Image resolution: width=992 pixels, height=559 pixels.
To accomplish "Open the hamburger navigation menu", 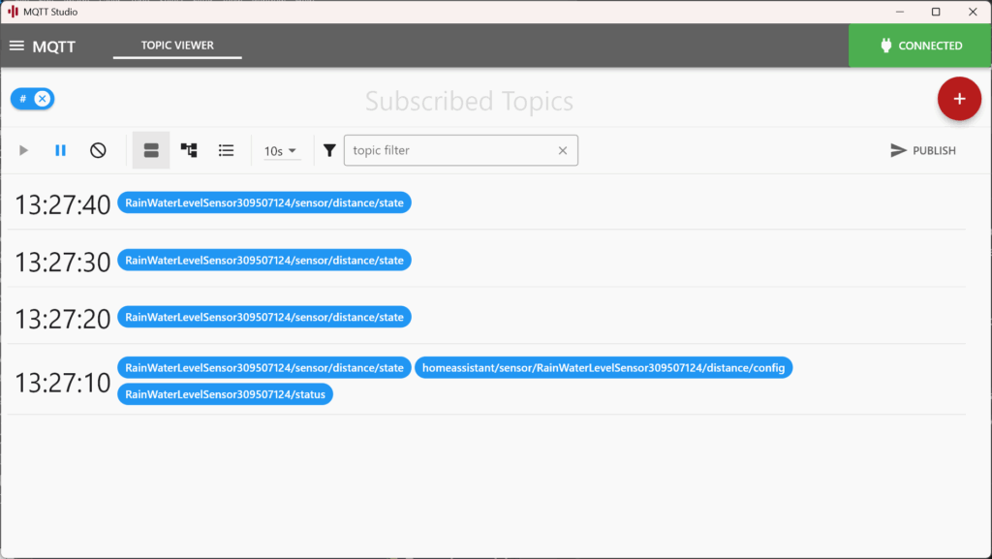I will click(16, 46).
